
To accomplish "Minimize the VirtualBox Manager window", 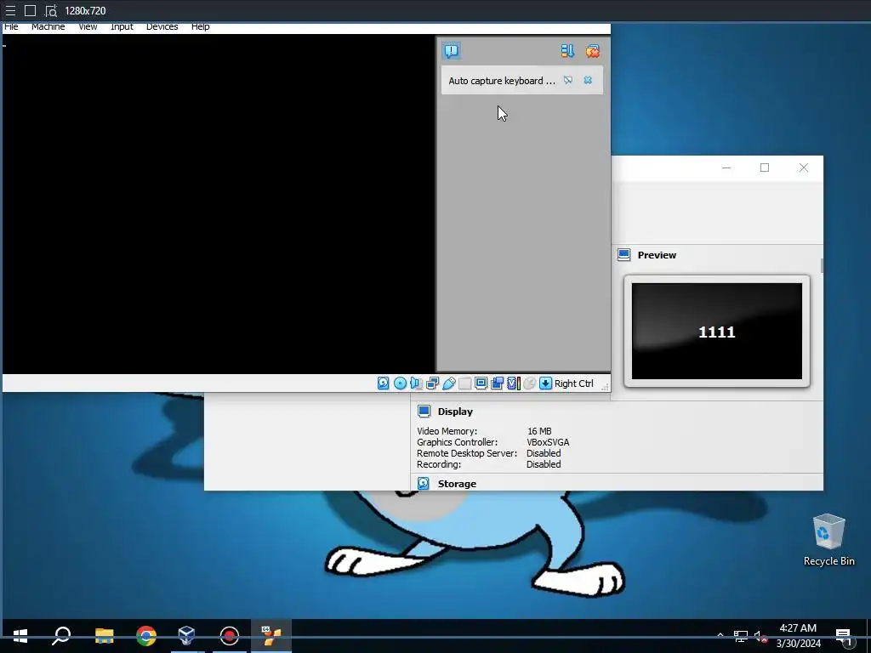I will [x=726, y=168].
